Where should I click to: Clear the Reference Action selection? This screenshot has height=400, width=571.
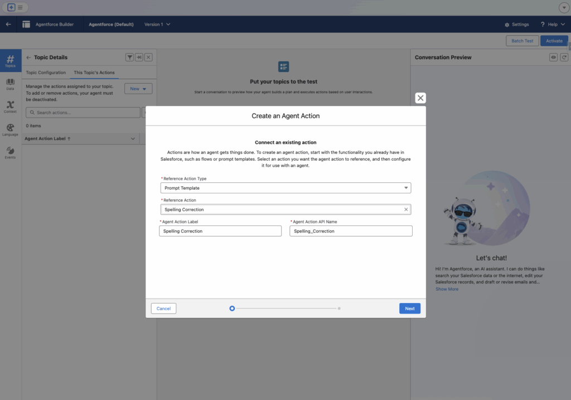coord(406,209)
